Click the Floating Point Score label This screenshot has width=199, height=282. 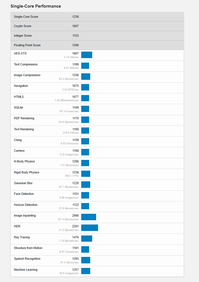point(27,45)
